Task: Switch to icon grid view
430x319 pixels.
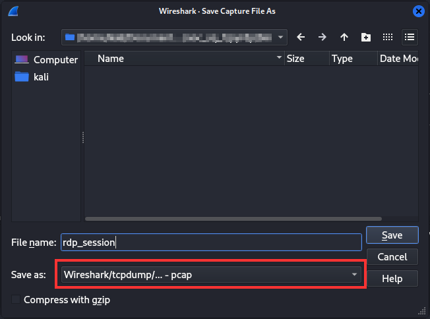Action: pyautogui.click(x=388, y=37)
